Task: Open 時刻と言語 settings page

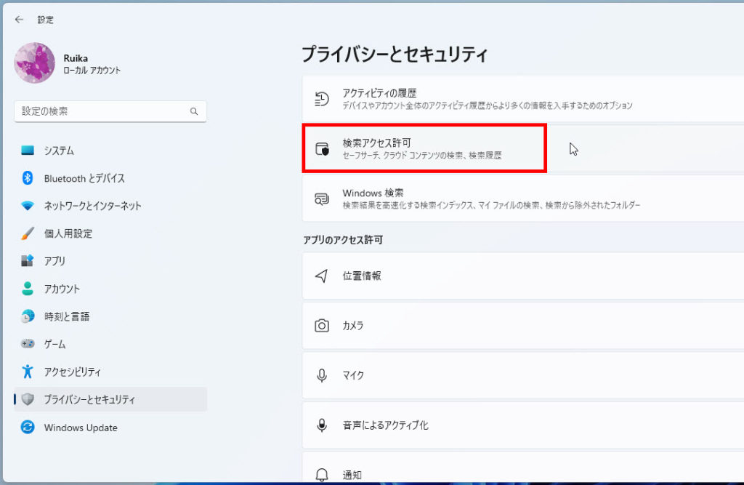Action: tap(67, 316)
